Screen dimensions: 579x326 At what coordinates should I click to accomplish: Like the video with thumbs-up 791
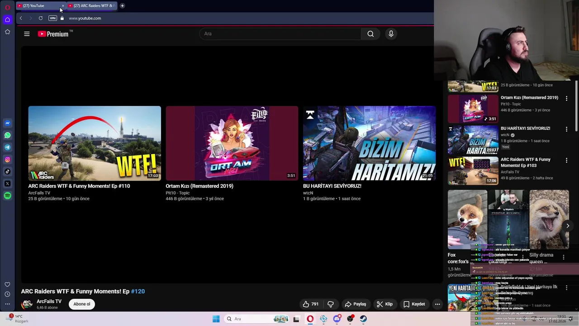[x=310, y=304]
